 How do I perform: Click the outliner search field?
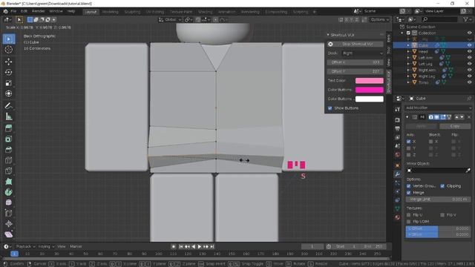(439, 19)
